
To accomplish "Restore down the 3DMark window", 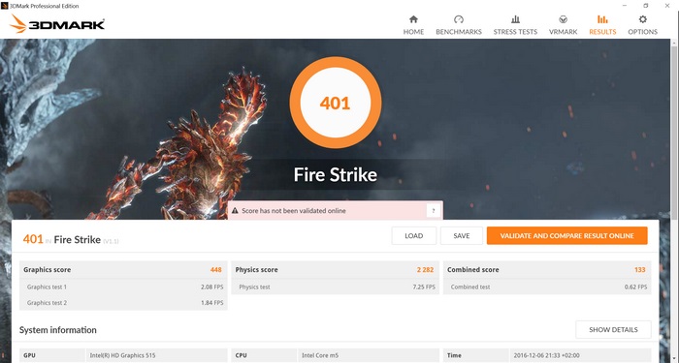I will coord(646,6).
